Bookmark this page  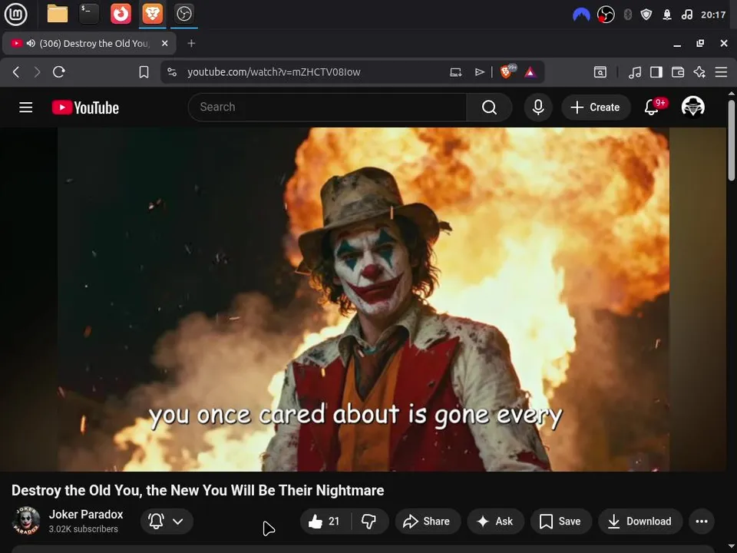pos(144,72)
